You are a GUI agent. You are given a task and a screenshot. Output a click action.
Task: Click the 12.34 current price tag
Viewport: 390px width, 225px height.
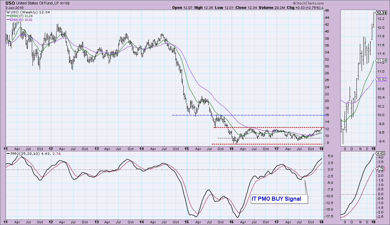381,13
